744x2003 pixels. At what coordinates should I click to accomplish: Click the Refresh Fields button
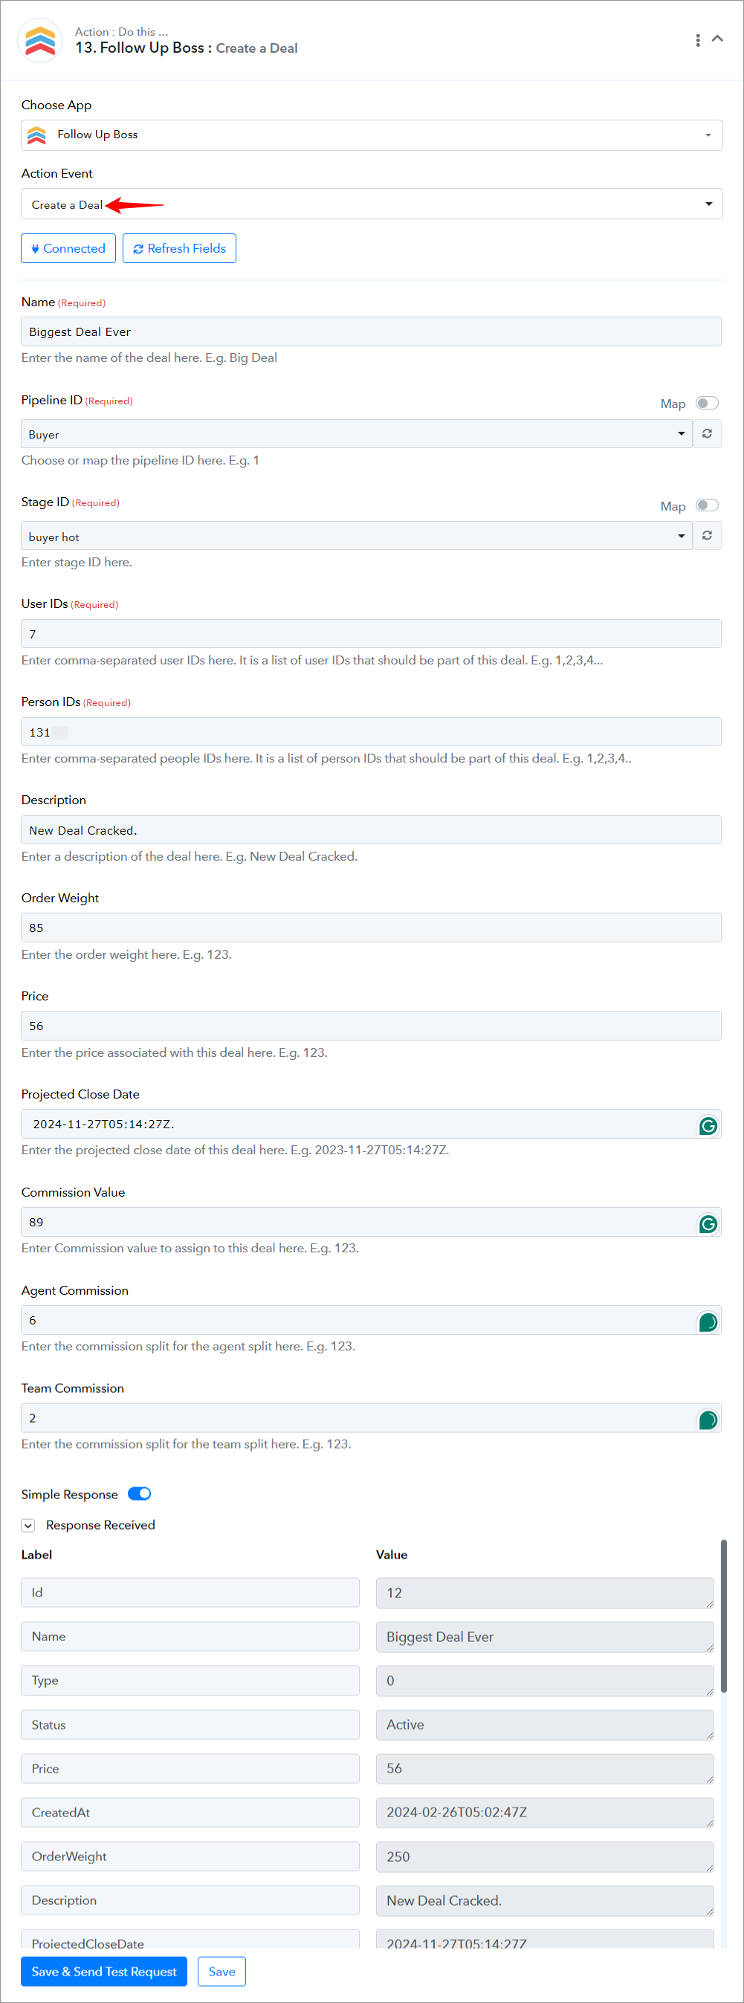180,248
